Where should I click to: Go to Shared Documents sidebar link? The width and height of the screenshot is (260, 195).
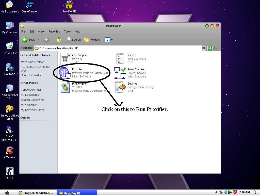[x=32, y=100]
